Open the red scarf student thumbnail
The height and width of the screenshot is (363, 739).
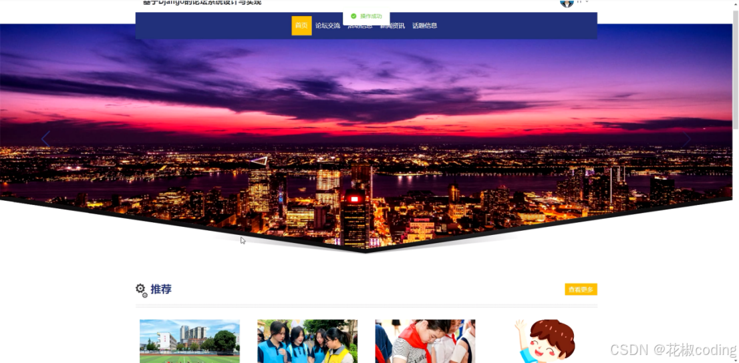pos(425,342)
